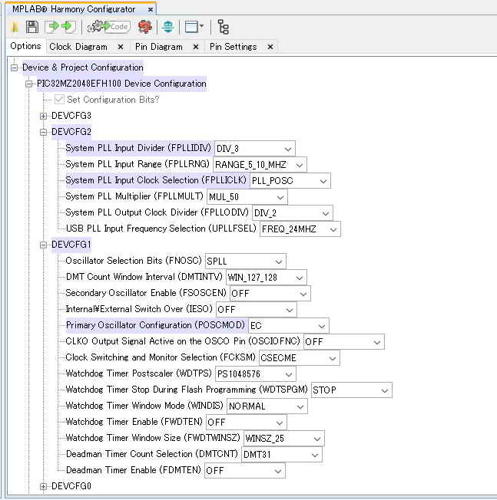This screenshot has width=497, height=500.
Task: Click 'Deadman Timer Enable (FDMTEN)' label
Action: coord(133,470)
